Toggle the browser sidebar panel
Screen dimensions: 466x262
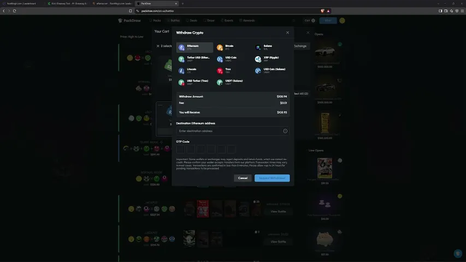point(440,11)
